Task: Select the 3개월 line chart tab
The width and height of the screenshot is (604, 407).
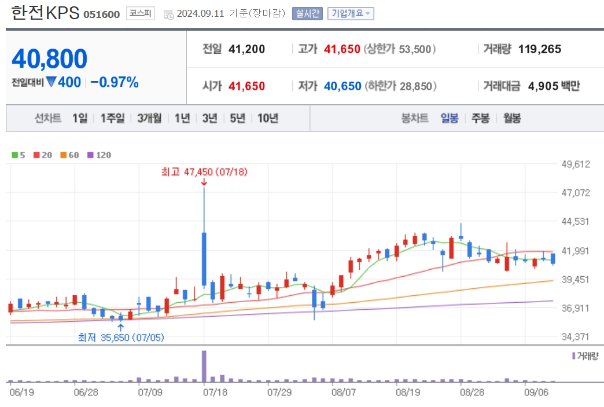Action: pos(149,118)
